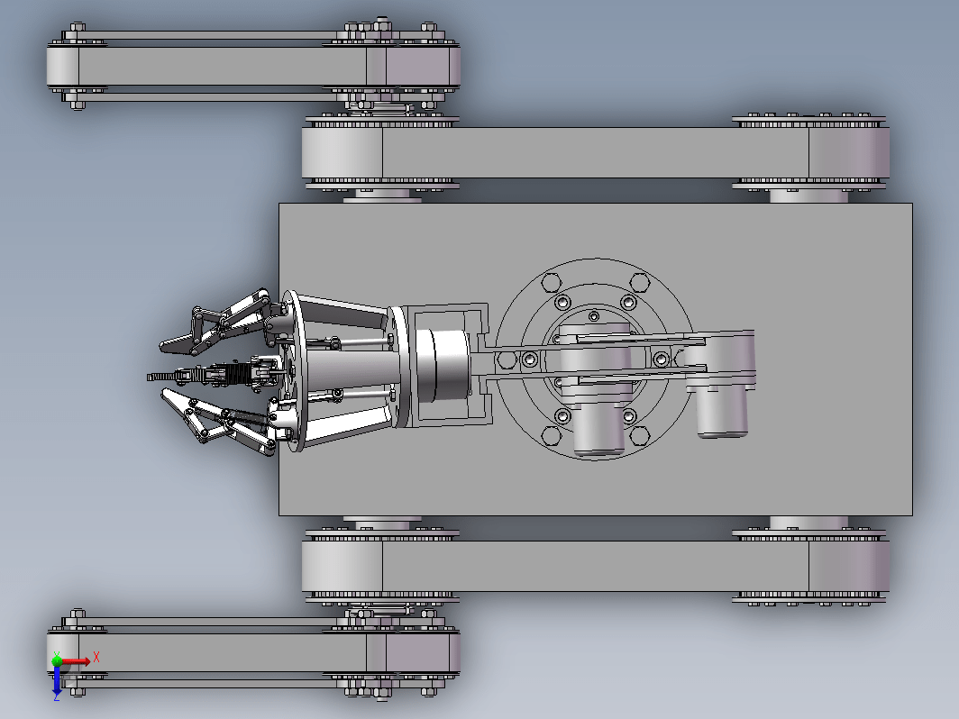The image size is (959, 719).
Task: Select the lower main track belt
Action: tap(595, 566)
